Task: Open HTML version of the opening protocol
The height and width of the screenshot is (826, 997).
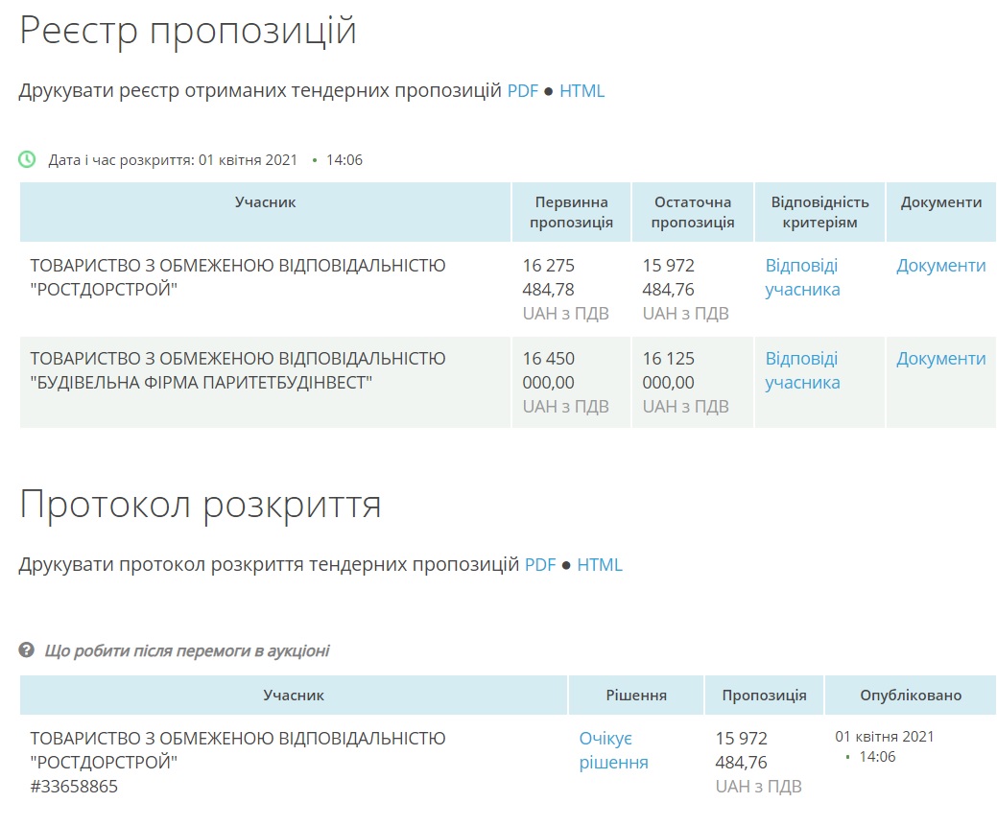Action: (600, 565)
